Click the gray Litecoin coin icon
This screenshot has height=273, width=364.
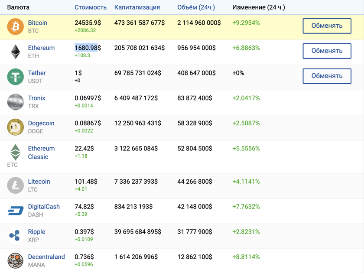15,185
